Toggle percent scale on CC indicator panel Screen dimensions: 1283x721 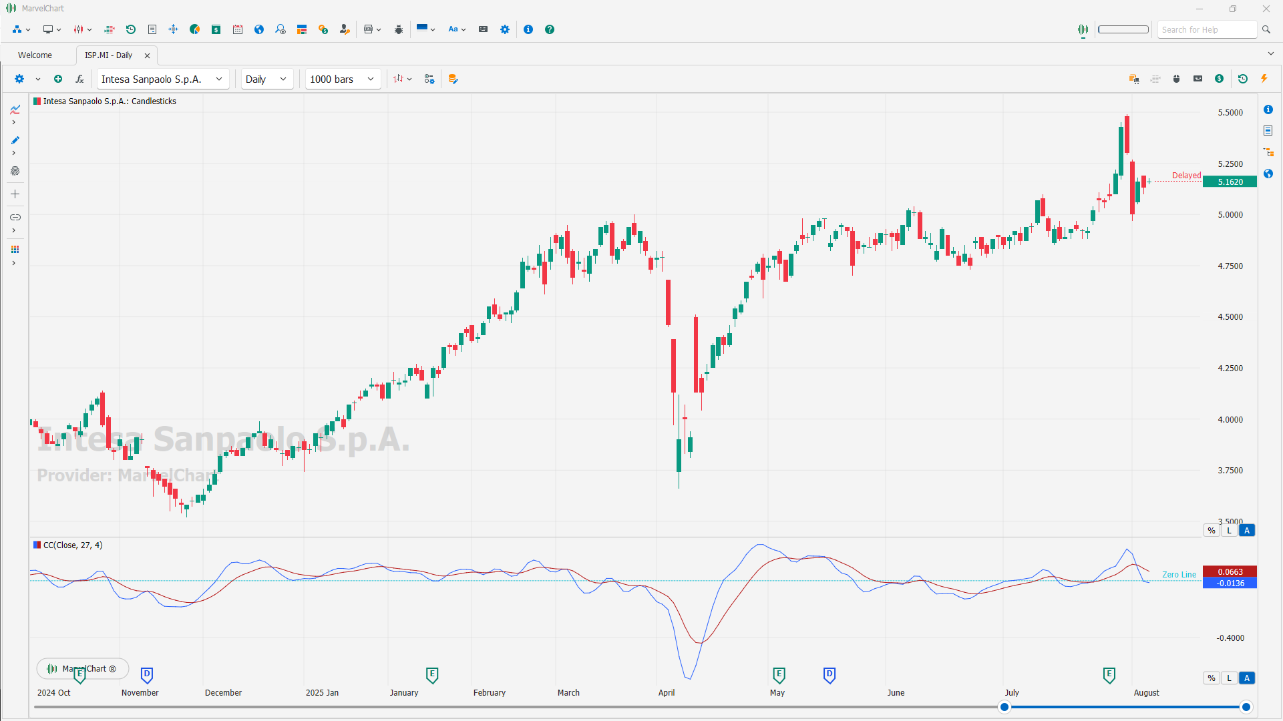pyautogui.click(x=1212, y=678)
